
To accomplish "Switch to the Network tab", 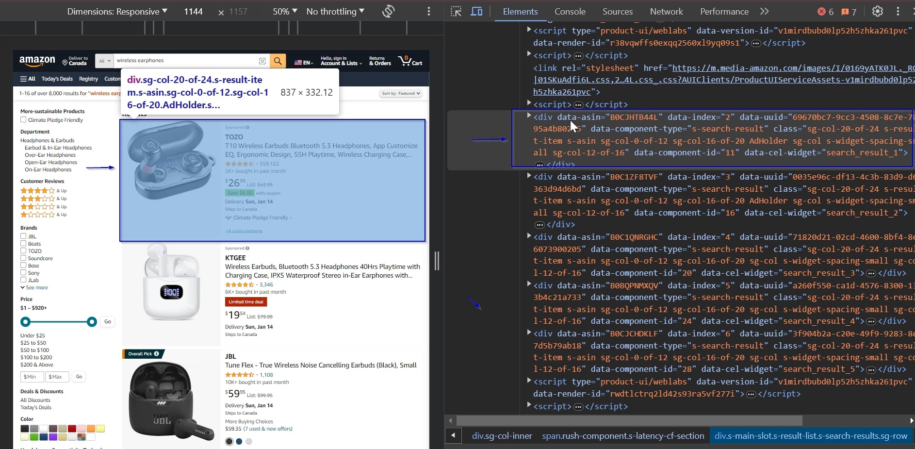I will (x=666, y=11).
